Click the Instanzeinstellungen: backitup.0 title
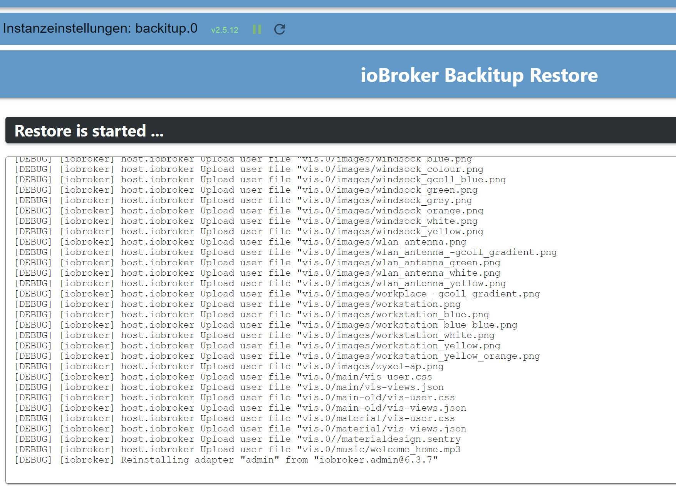 (x=100, y=28)
